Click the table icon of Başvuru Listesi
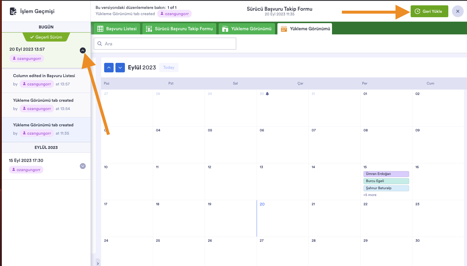The width and height of the screenshot is (467, 266). [100, 29]
